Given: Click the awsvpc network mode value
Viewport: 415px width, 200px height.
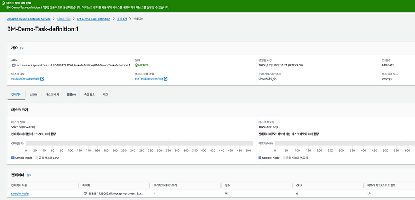Looking at the screenshot, I should pos(386,79).
